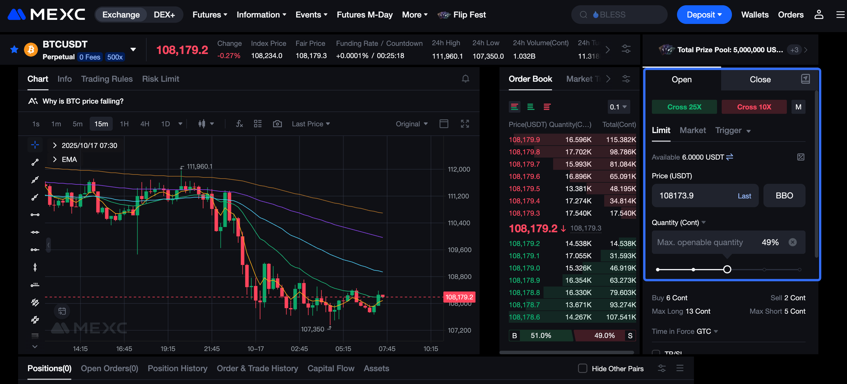This screenshot has width=847, height=384.
Task: Open the Last Price dropdown
Action: pos(310,124)
